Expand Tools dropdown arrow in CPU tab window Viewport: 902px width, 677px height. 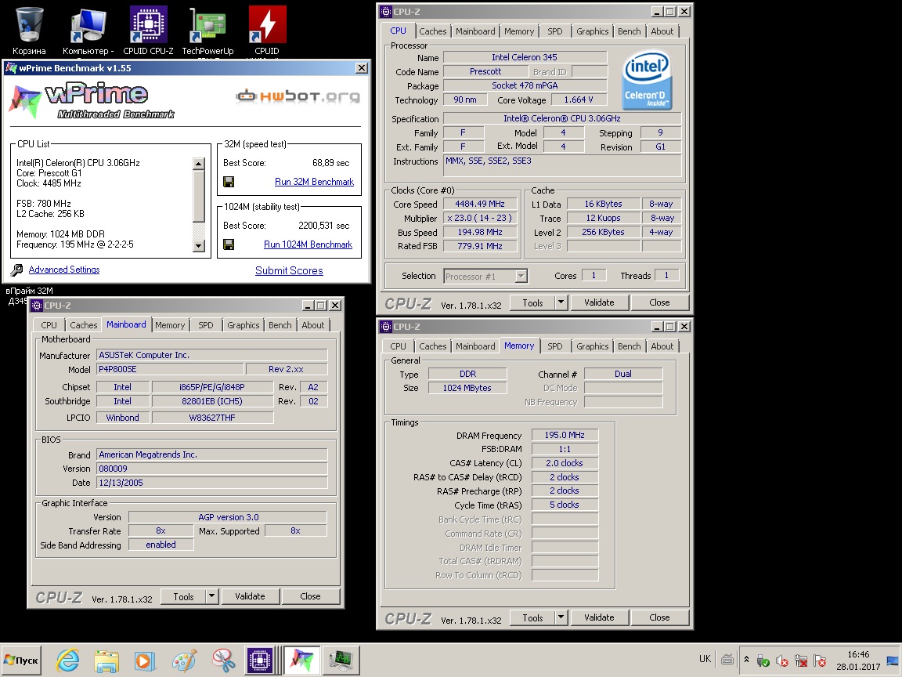(x=561, y=302)
